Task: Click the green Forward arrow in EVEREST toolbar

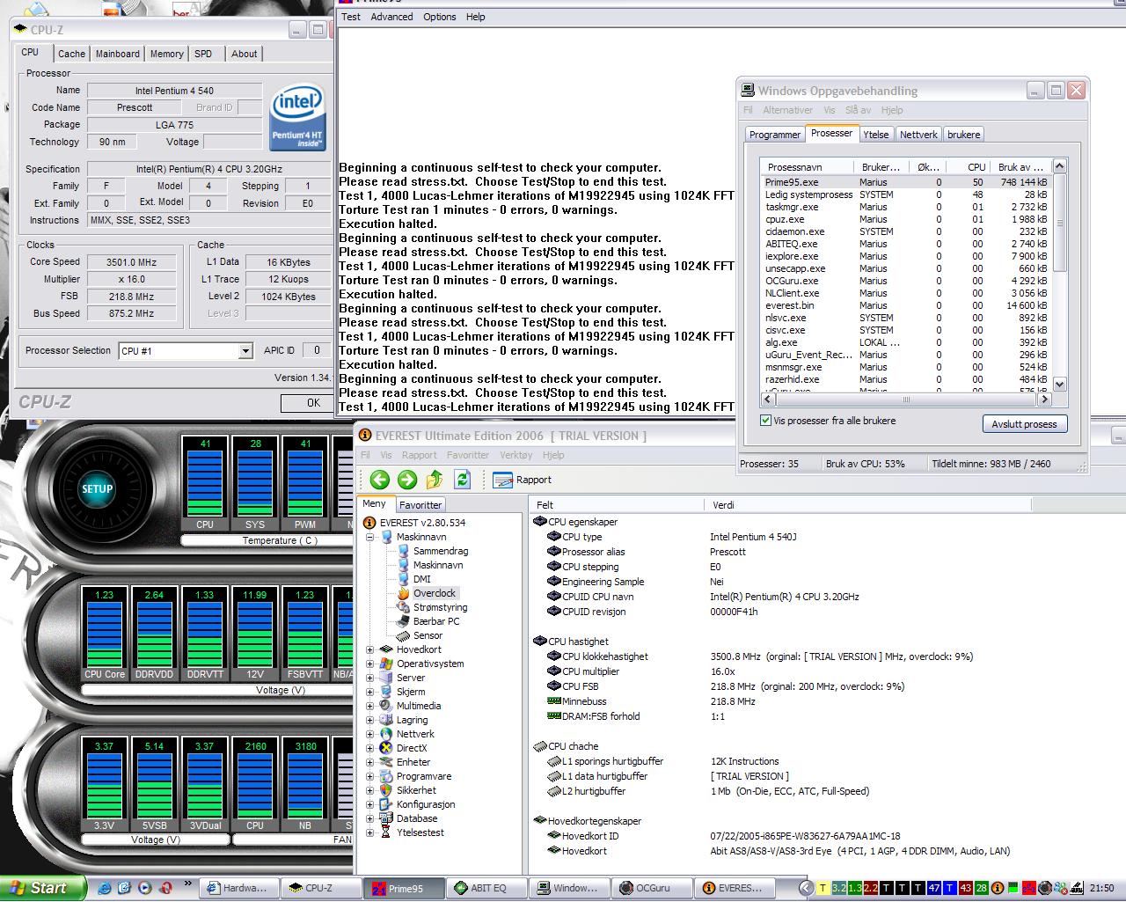Action: pyautogui.click(x=407, y=480)
